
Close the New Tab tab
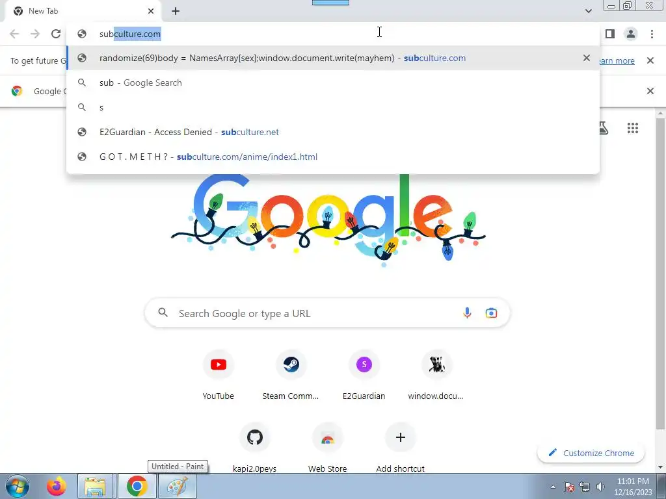tap(151, 11)
